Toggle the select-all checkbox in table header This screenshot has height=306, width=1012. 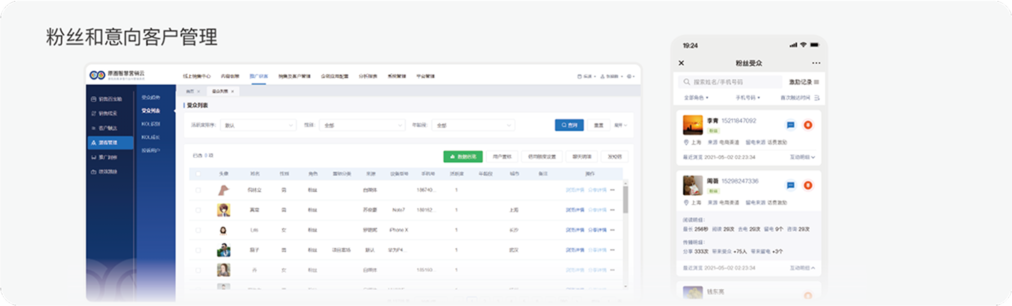[x=198, y=173]
